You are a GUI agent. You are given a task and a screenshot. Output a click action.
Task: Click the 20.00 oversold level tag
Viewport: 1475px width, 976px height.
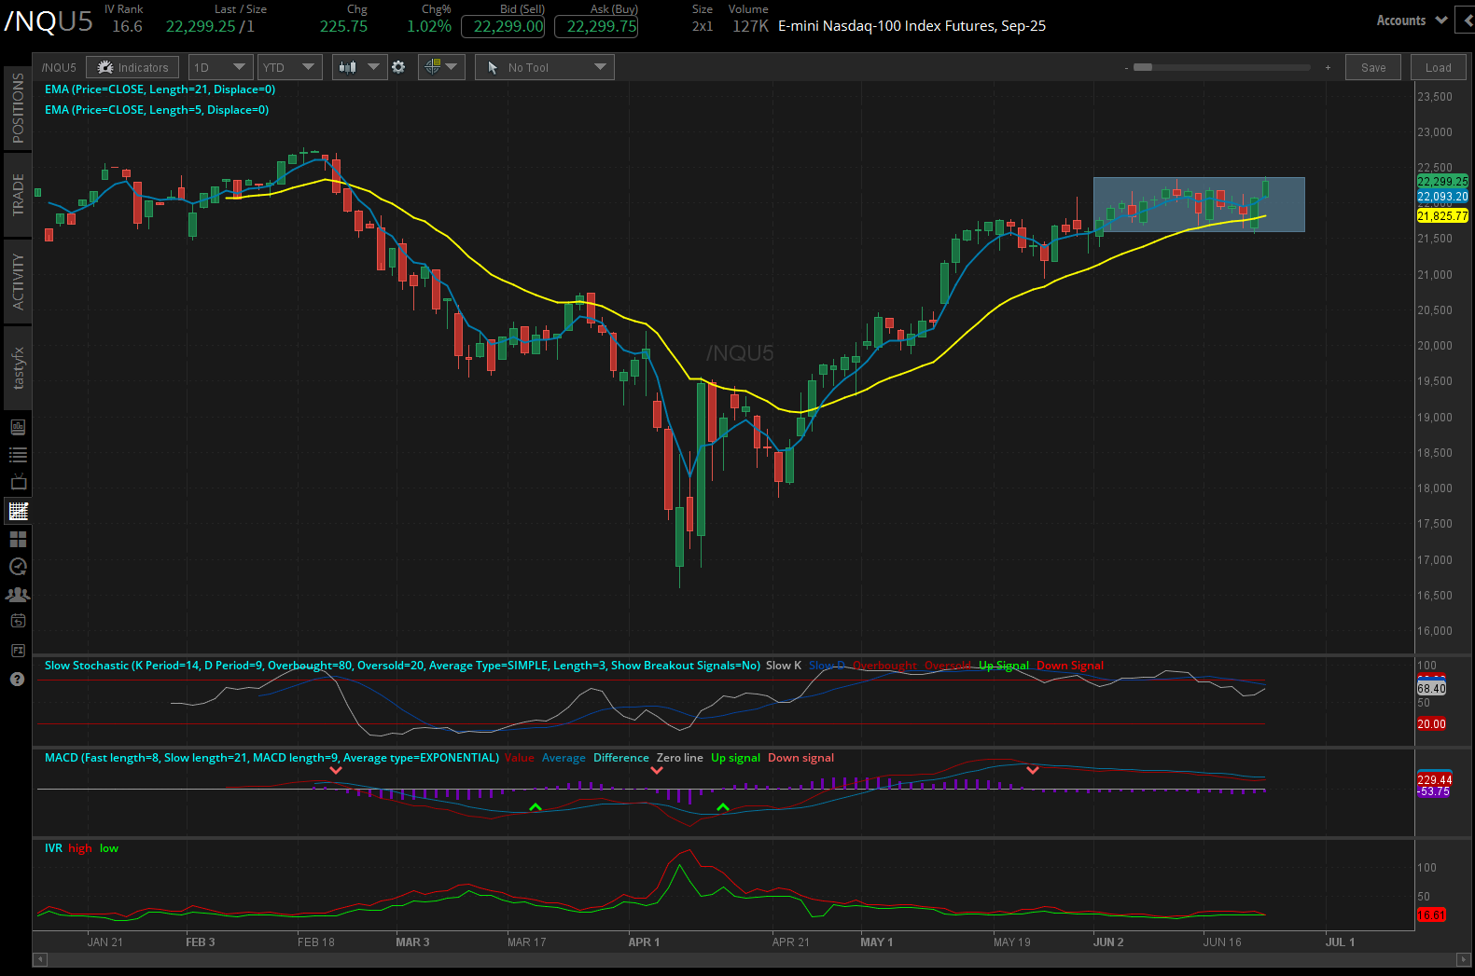click(1431, 723)
